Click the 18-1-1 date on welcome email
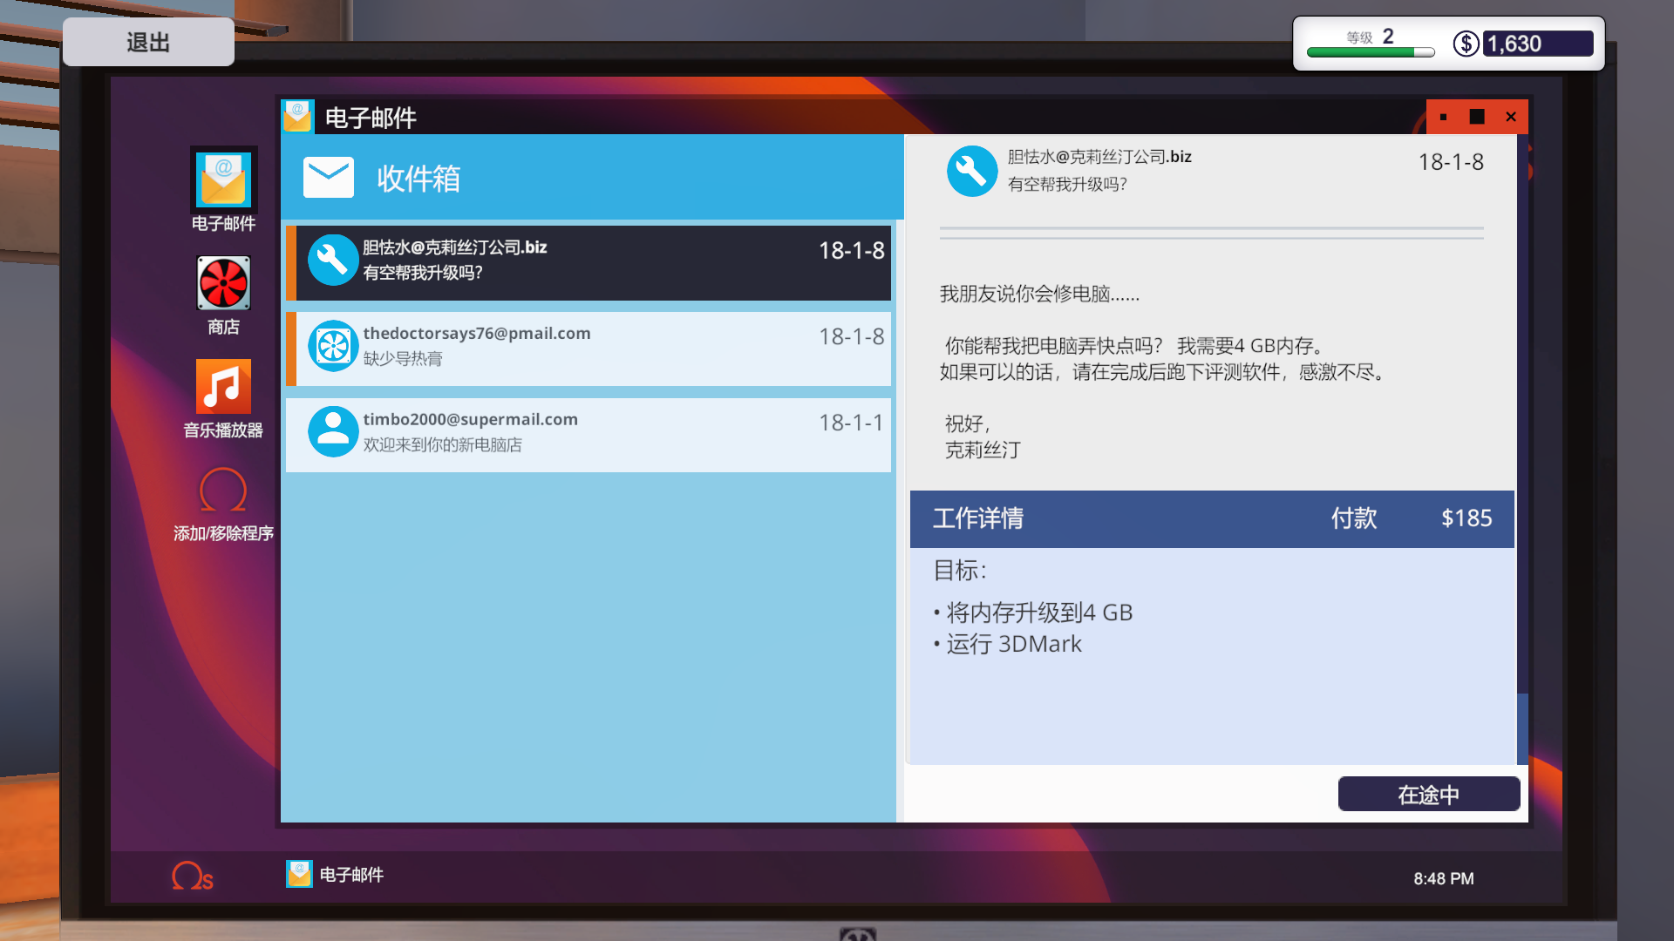 point(851,423)
